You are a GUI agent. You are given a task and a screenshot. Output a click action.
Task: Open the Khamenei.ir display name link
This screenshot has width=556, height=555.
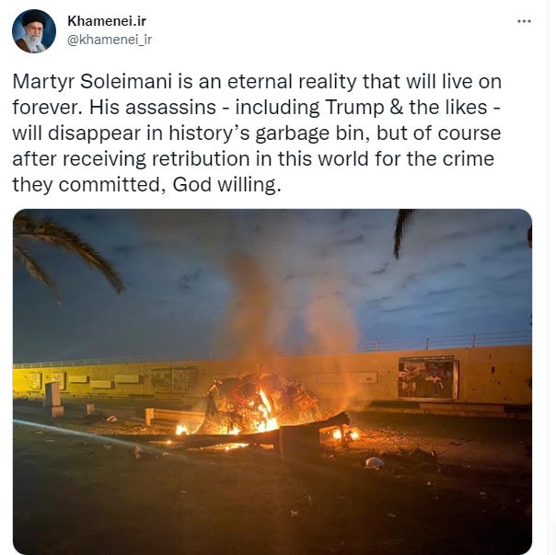pyautogui.click(x=107, y=21)
